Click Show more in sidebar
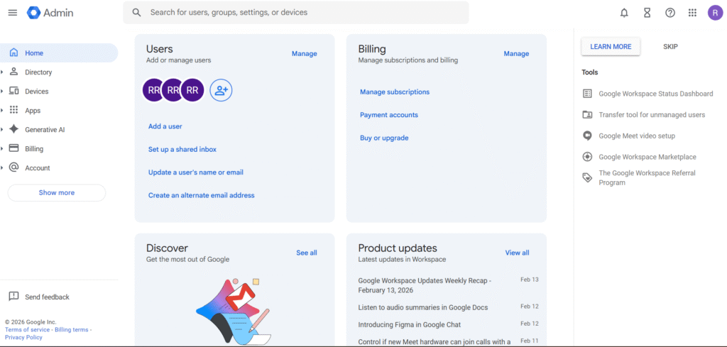727x347 pixels. point(57,193)
